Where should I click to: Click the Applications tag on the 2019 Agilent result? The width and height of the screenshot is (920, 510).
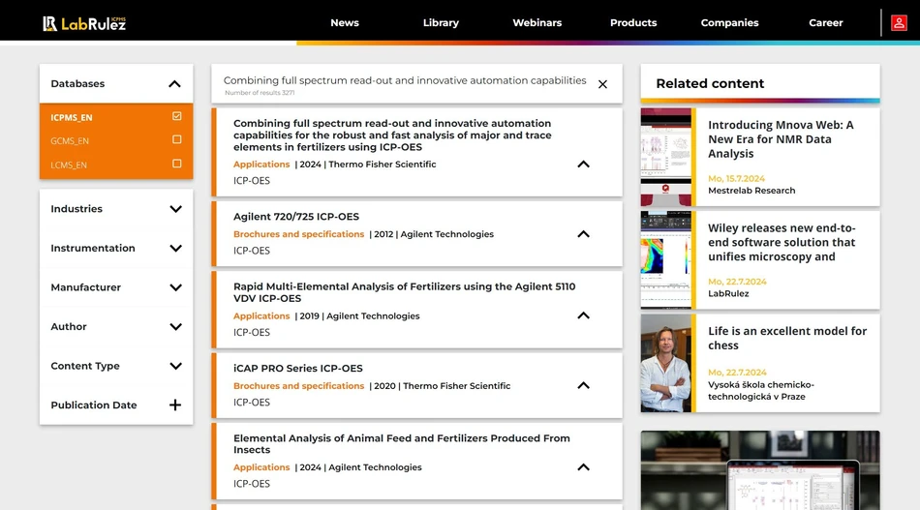coord(261,315)
